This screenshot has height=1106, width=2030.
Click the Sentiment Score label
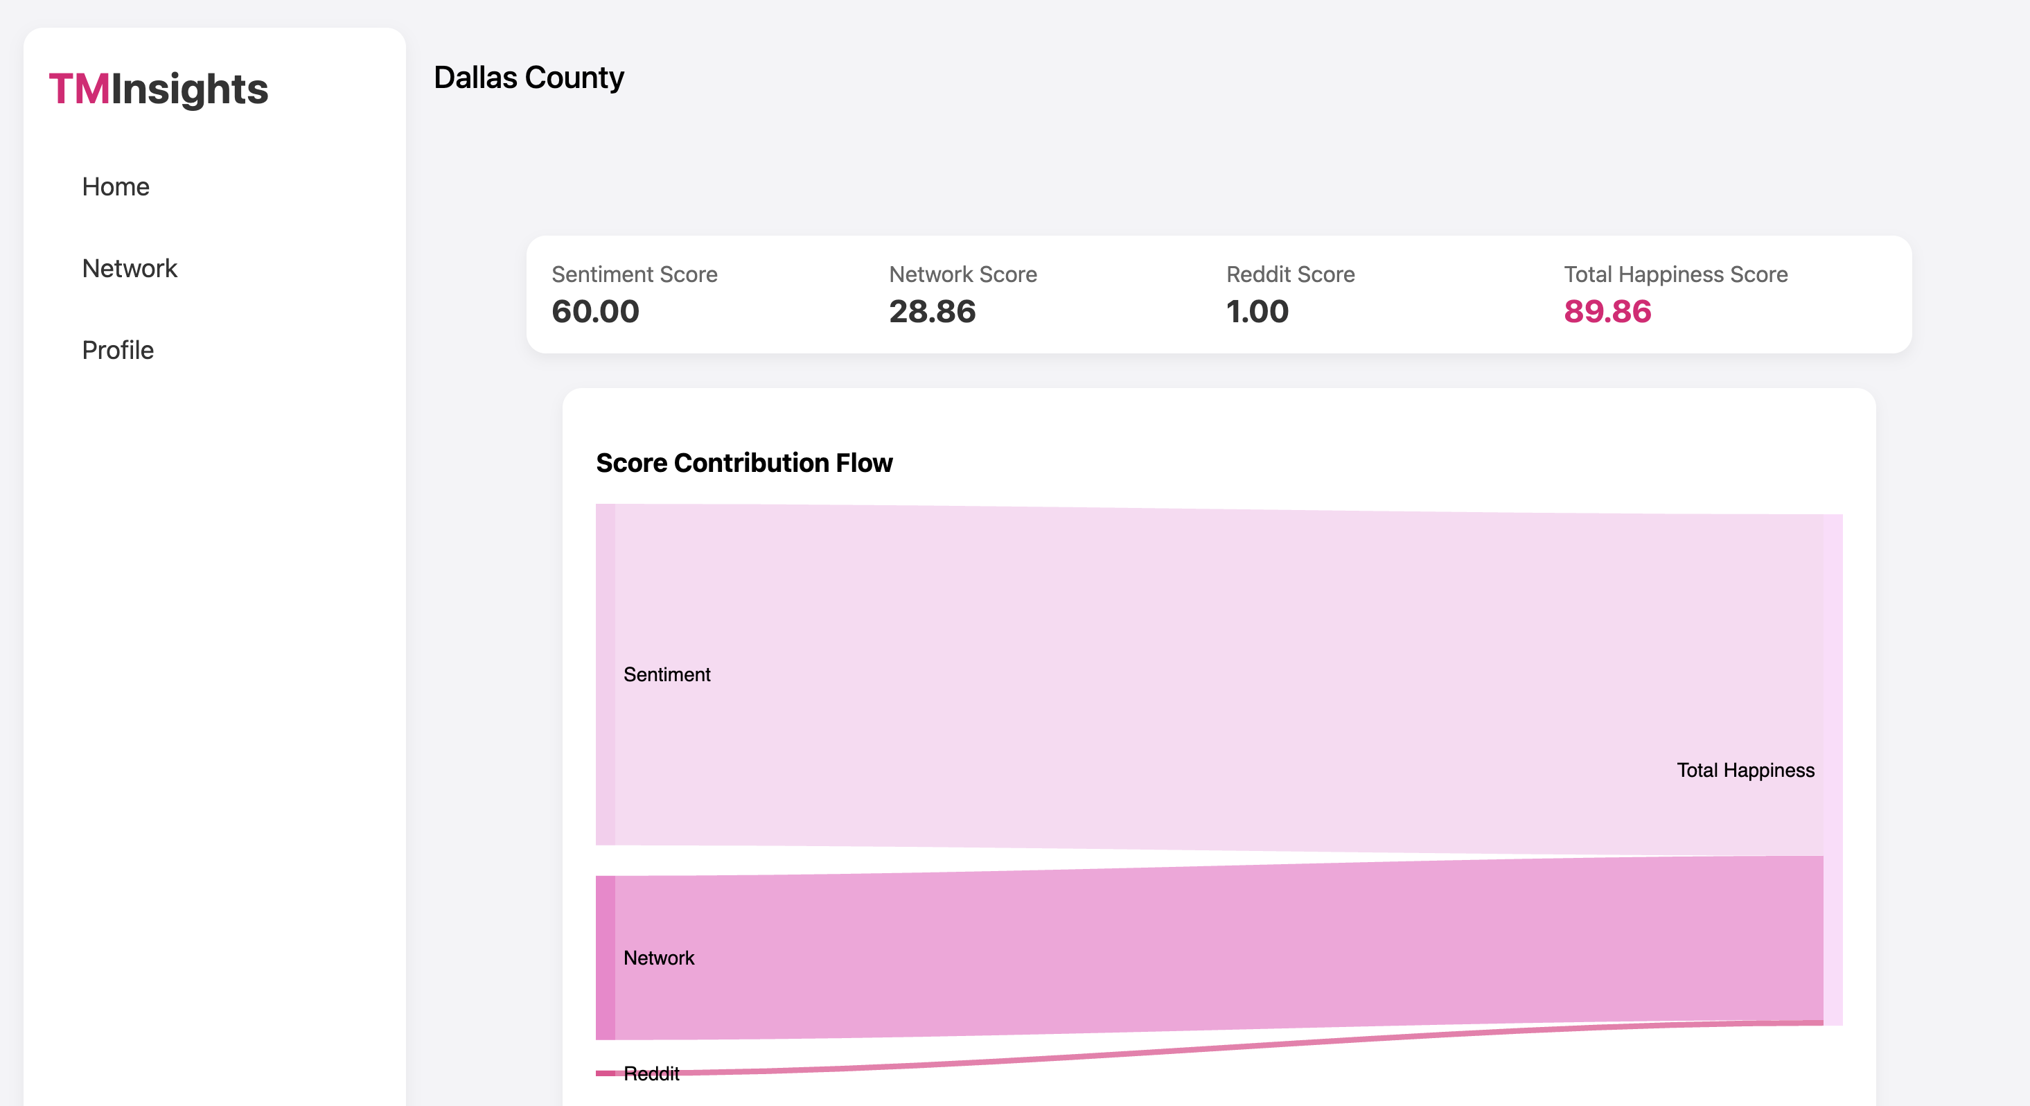pos(635,274)
